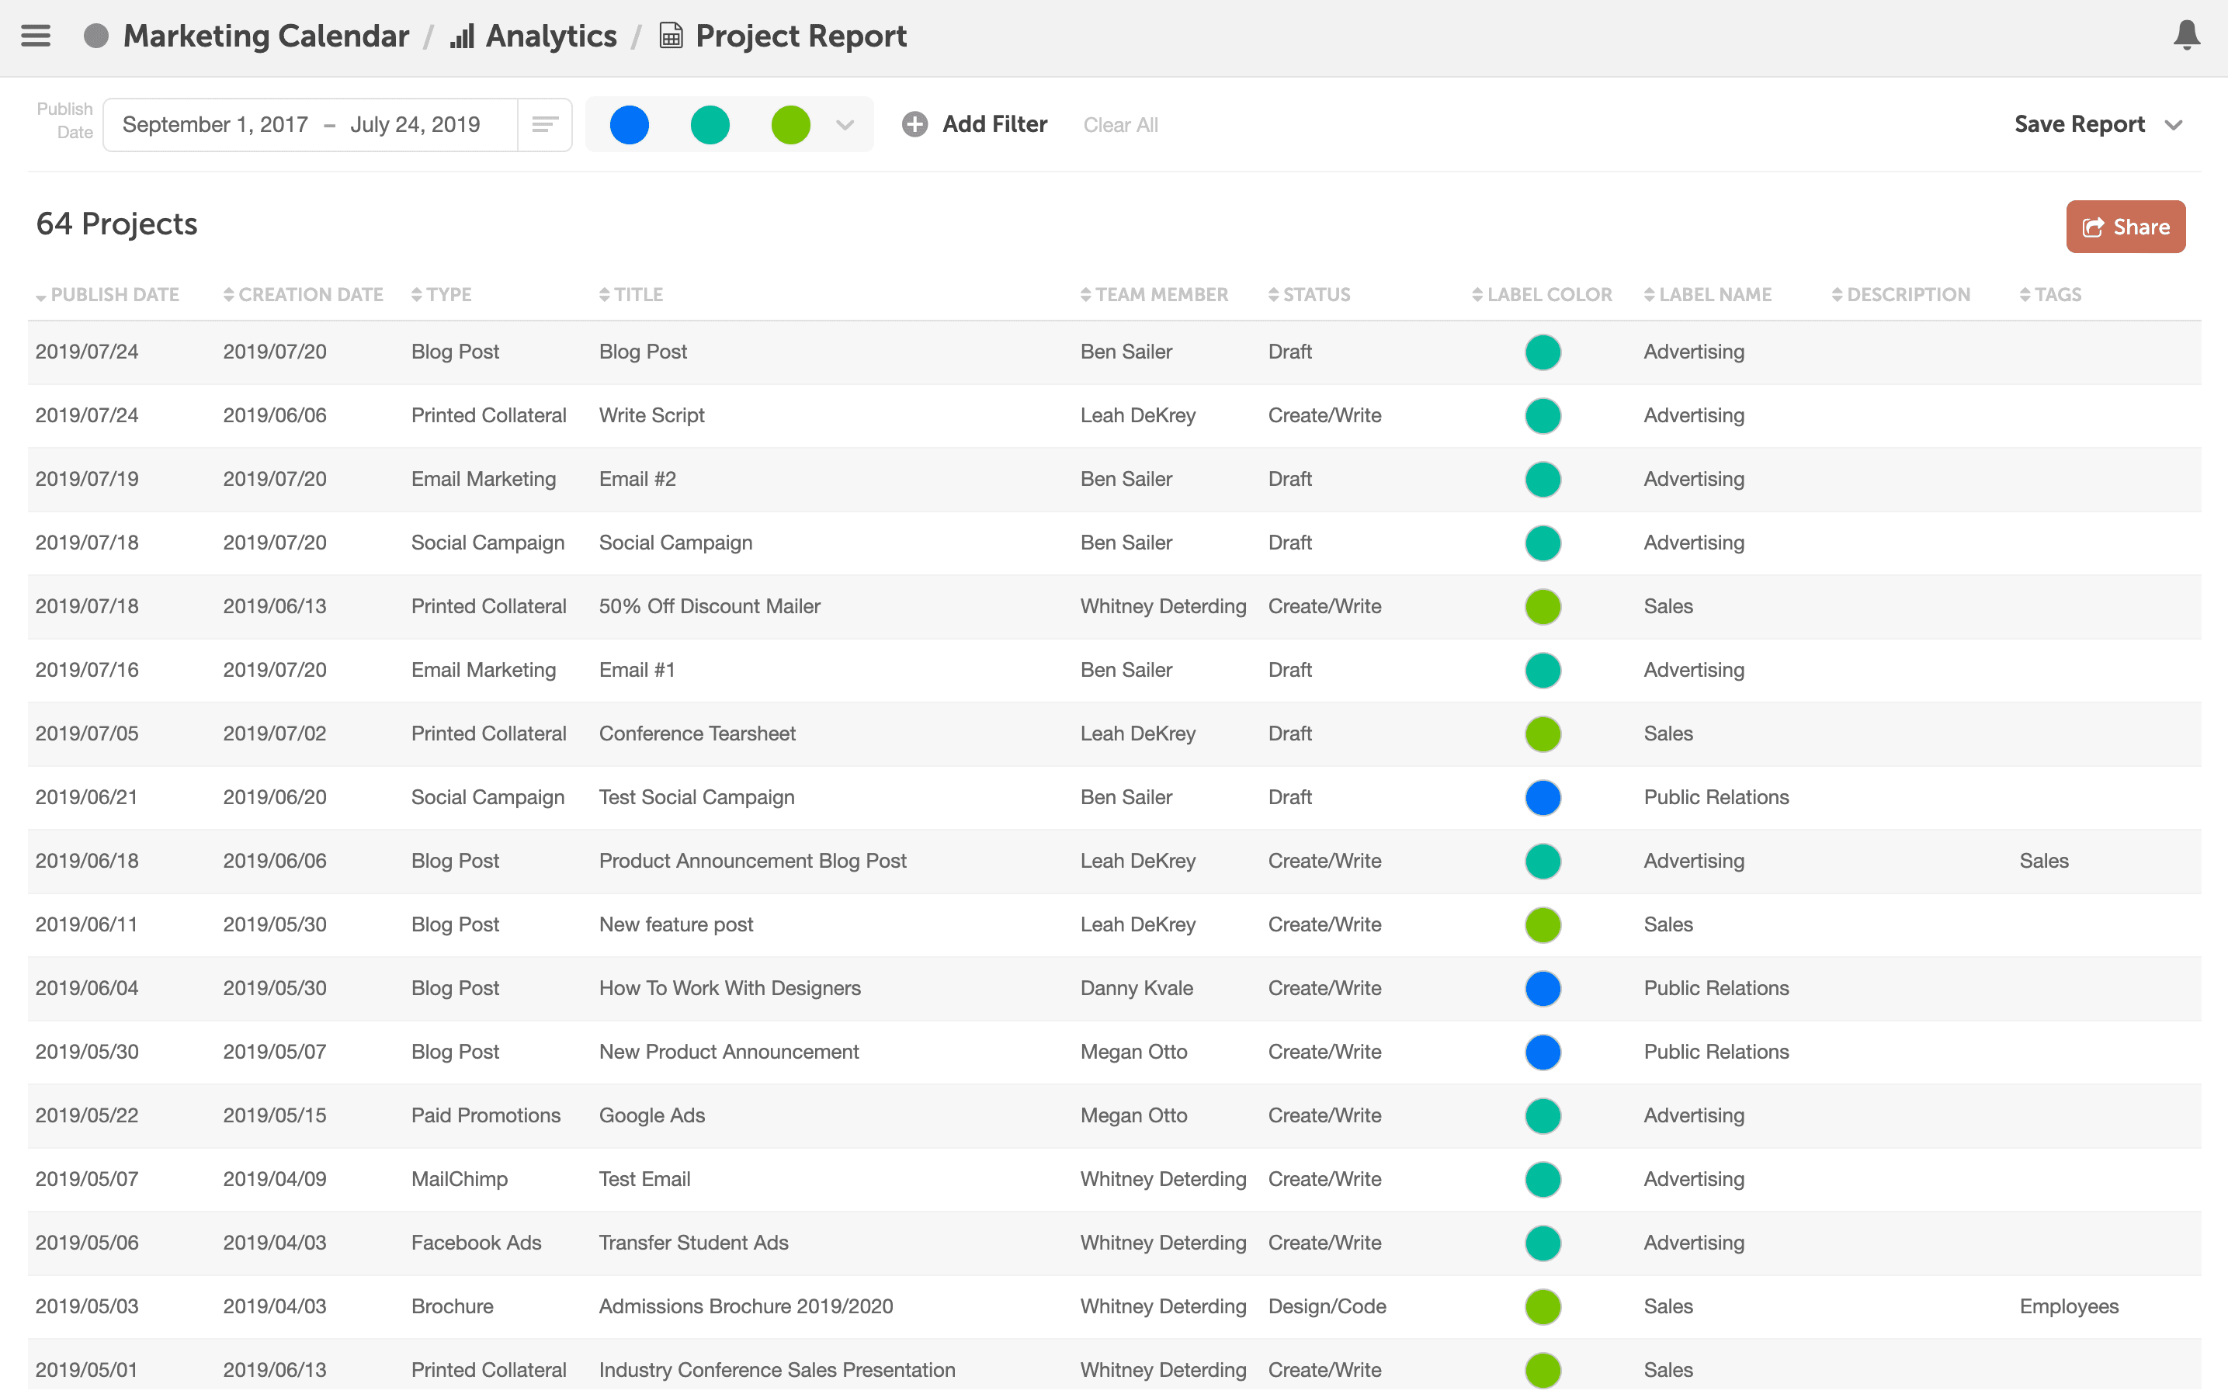Select the blue label color filter

pyautogui.click(x=630, y=124)
